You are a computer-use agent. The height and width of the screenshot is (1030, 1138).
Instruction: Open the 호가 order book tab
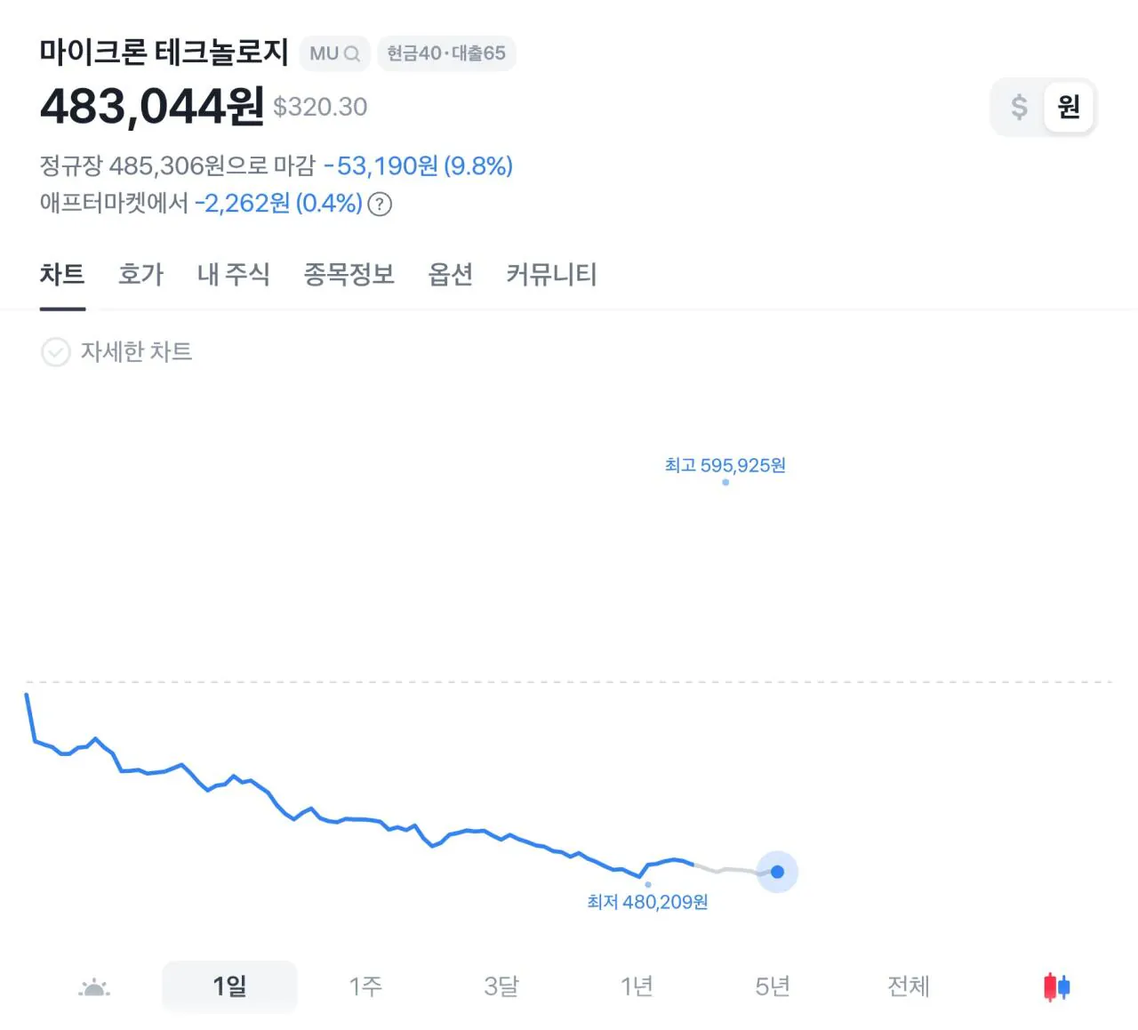140,274
